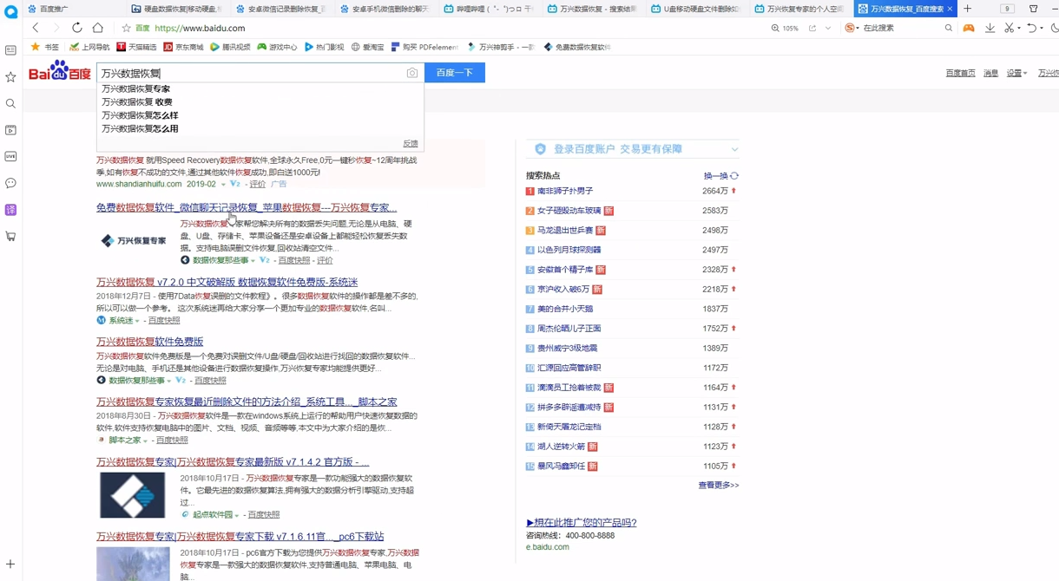Click the browser back arrow
The width and height of the screenshot is (1059, 581).
tap(36, 28)
